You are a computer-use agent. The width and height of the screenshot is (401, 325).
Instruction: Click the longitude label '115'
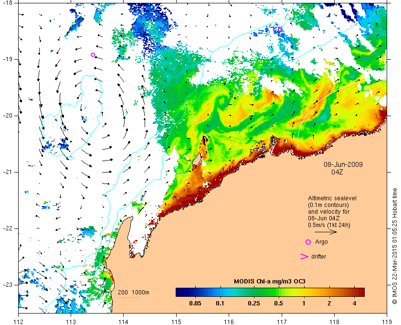(176, 322)
